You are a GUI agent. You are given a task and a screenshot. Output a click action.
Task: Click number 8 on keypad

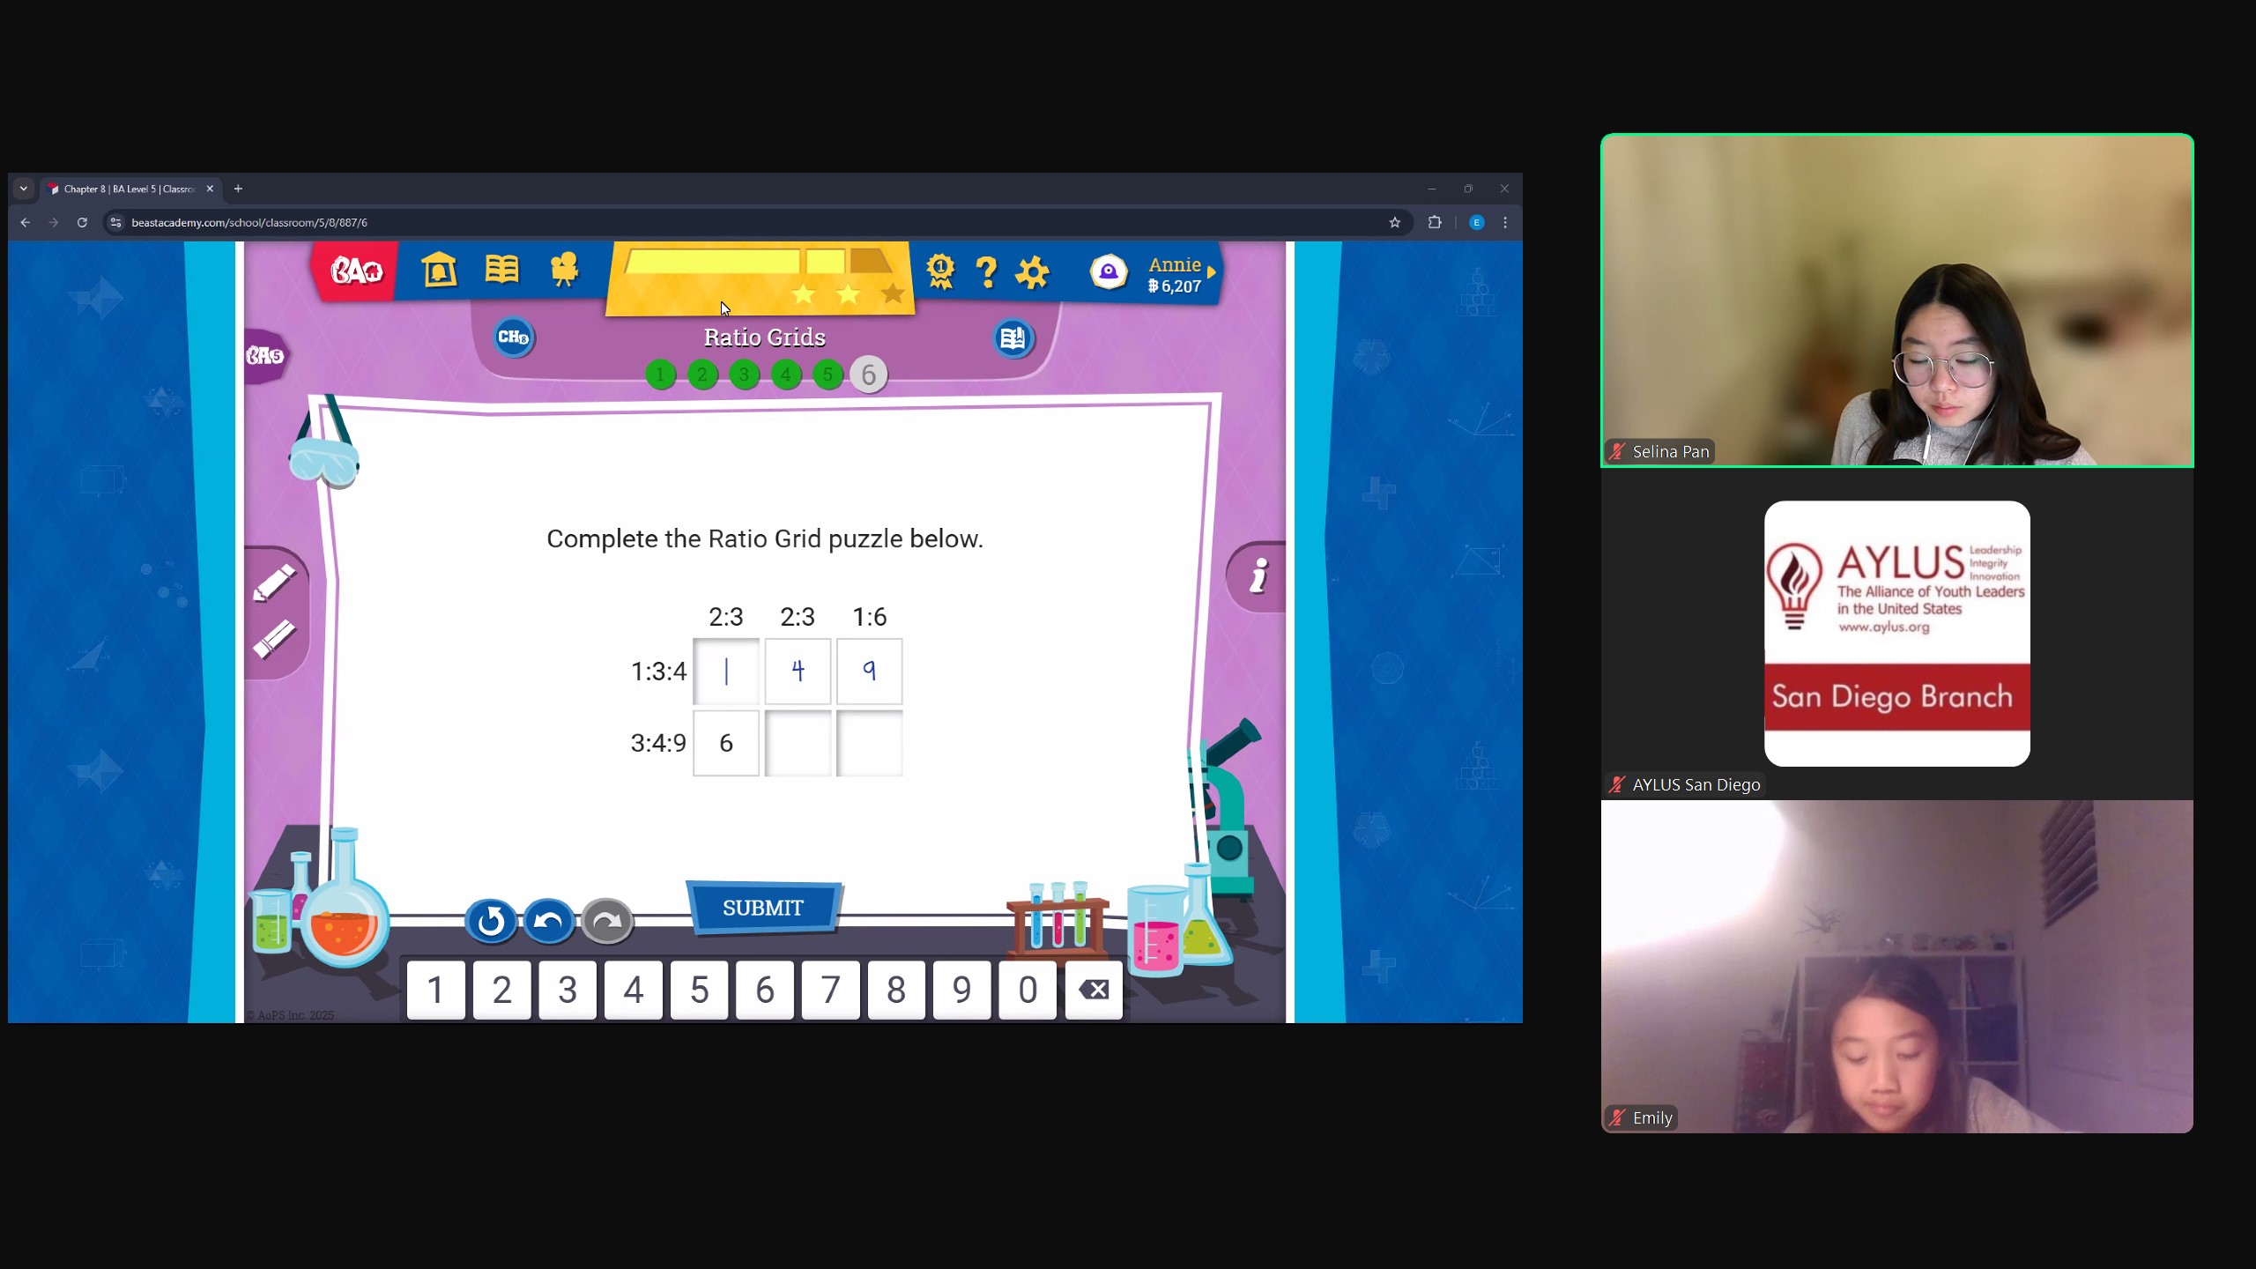pos(896,990)
